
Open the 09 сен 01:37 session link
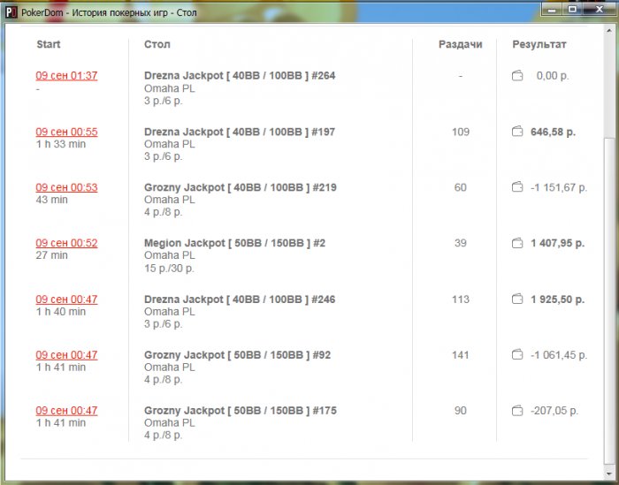(x=66, y=75)
